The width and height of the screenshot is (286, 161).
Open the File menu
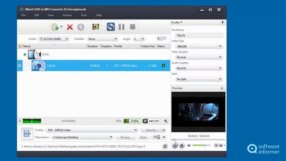[x=23, y=15]
